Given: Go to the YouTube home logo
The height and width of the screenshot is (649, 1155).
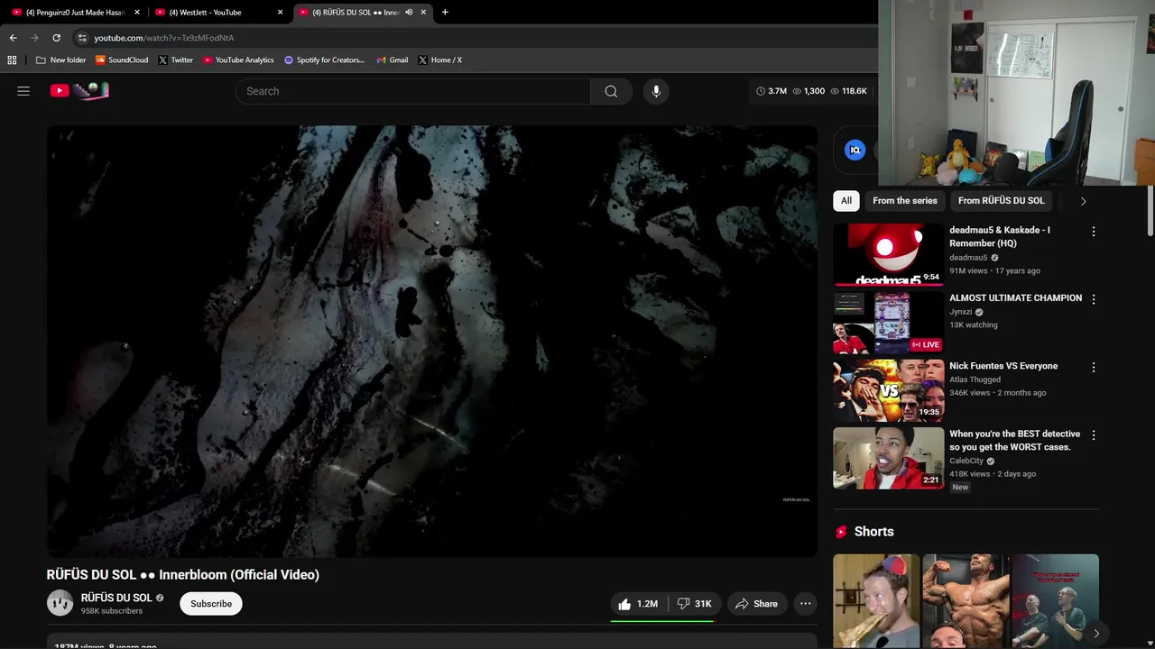Looking at the screenshot, I should pyautogui.click(x=79, y=90).
